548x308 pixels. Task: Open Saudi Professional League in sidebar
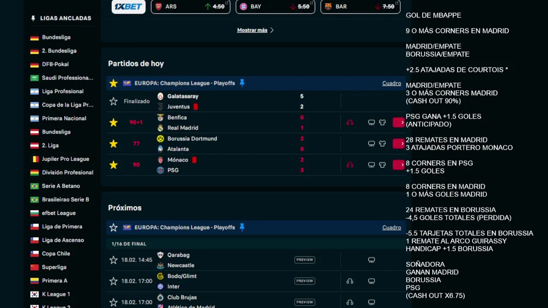click(68, 78)
